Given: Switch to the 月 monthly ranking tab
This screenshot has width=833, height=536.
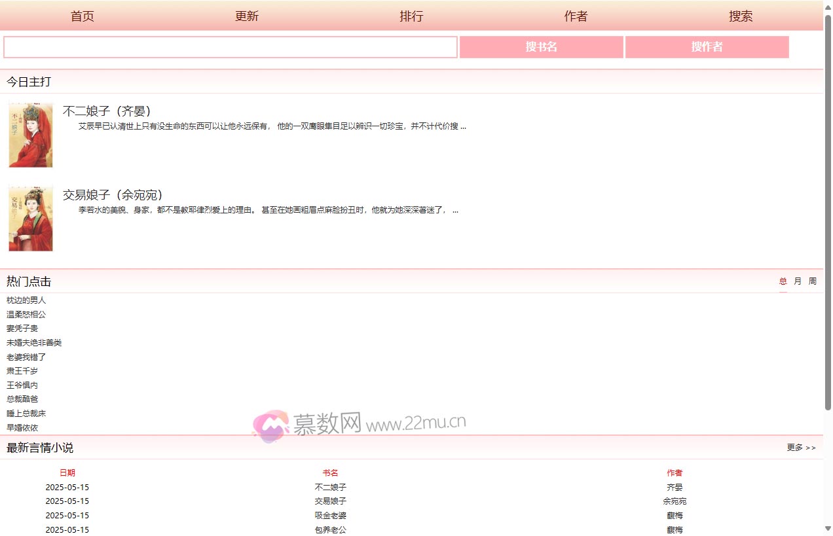Looking at the screenshot, I should point(797,281).
